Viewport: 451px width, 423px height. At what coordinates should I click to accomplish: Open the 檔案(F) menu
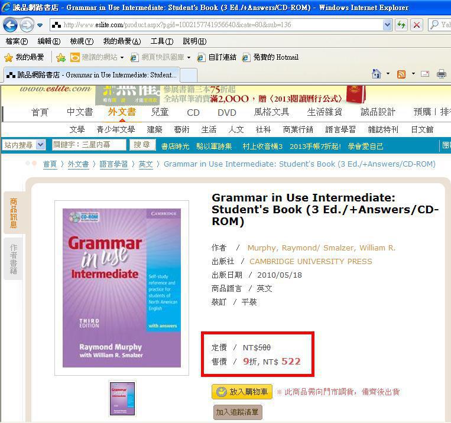(x=17, y=41)
